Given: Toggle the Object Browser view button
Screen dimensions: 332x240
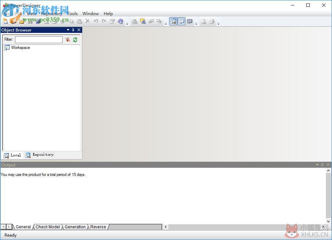Looking at the screenshot, I should [173, 21].
